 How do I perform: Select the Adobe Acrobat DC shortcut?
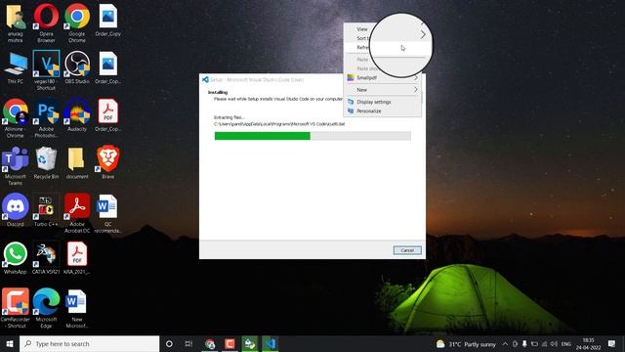pos(77,213)
